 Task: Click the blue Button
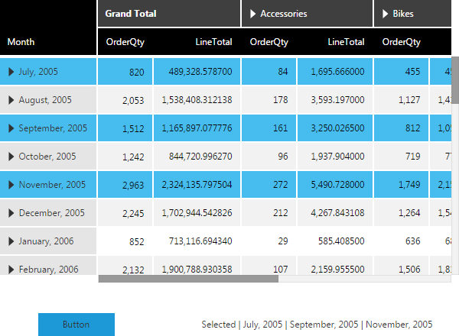pos(76,325)
